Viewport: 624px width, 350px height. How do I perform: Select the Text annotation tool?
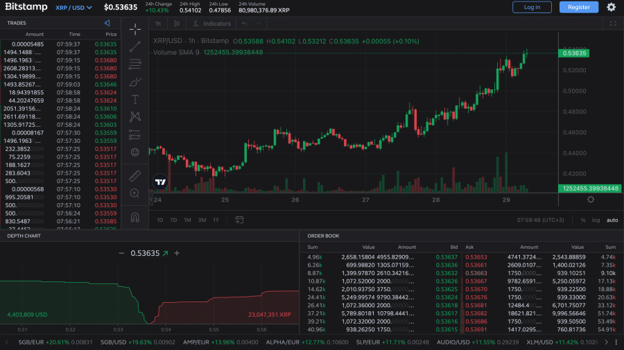click(135, 99)
